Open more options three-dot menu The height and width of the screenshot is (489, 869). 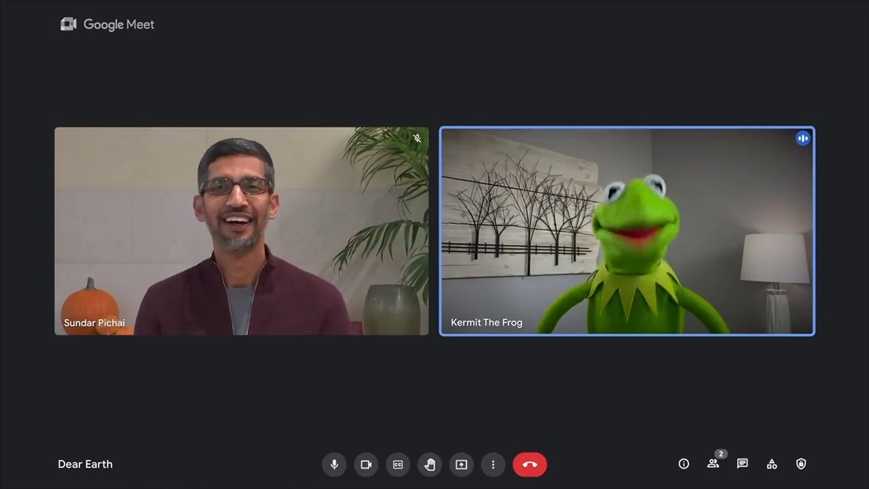click(x=493, y=465)
